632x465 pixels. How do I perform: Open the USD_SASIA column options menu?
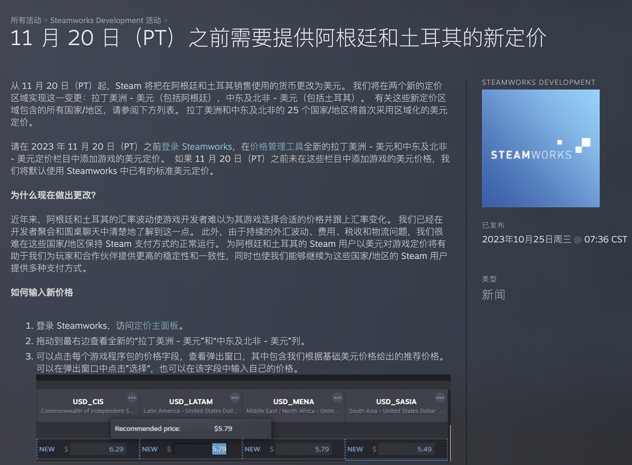pyautogui.click(x=440, y=397)
